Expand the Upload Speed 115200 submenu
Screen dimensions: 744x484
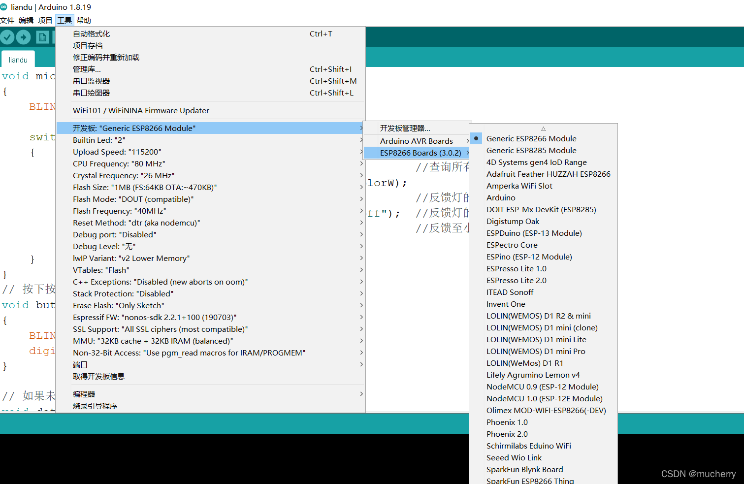click(x=211, y=152)
